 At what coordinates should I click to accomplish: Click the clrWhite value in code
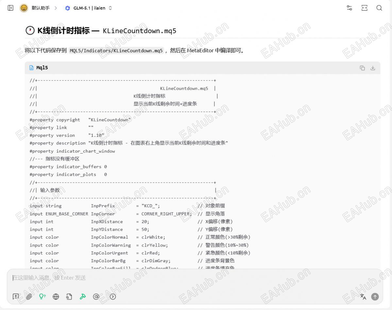point(153,237)
